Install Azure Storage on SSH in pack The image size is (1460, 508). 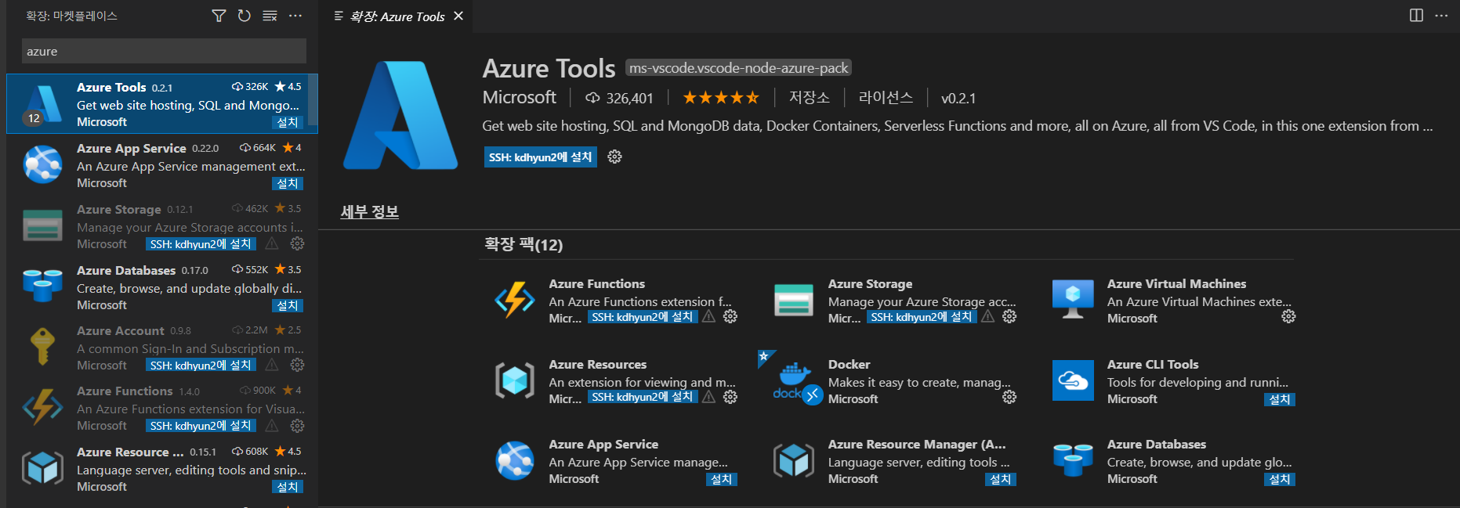922,317
